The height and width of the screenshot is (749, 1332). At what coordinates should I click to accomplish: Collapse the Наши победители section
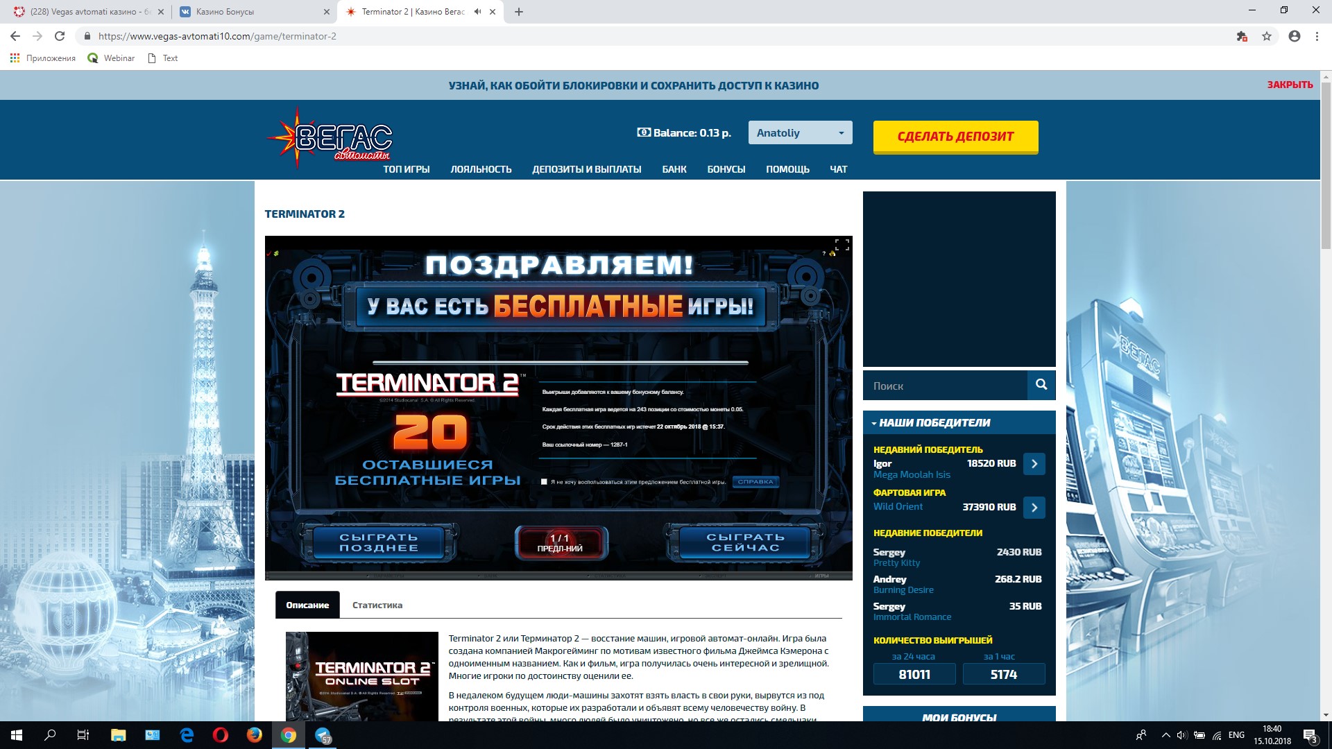click(930, 422)
